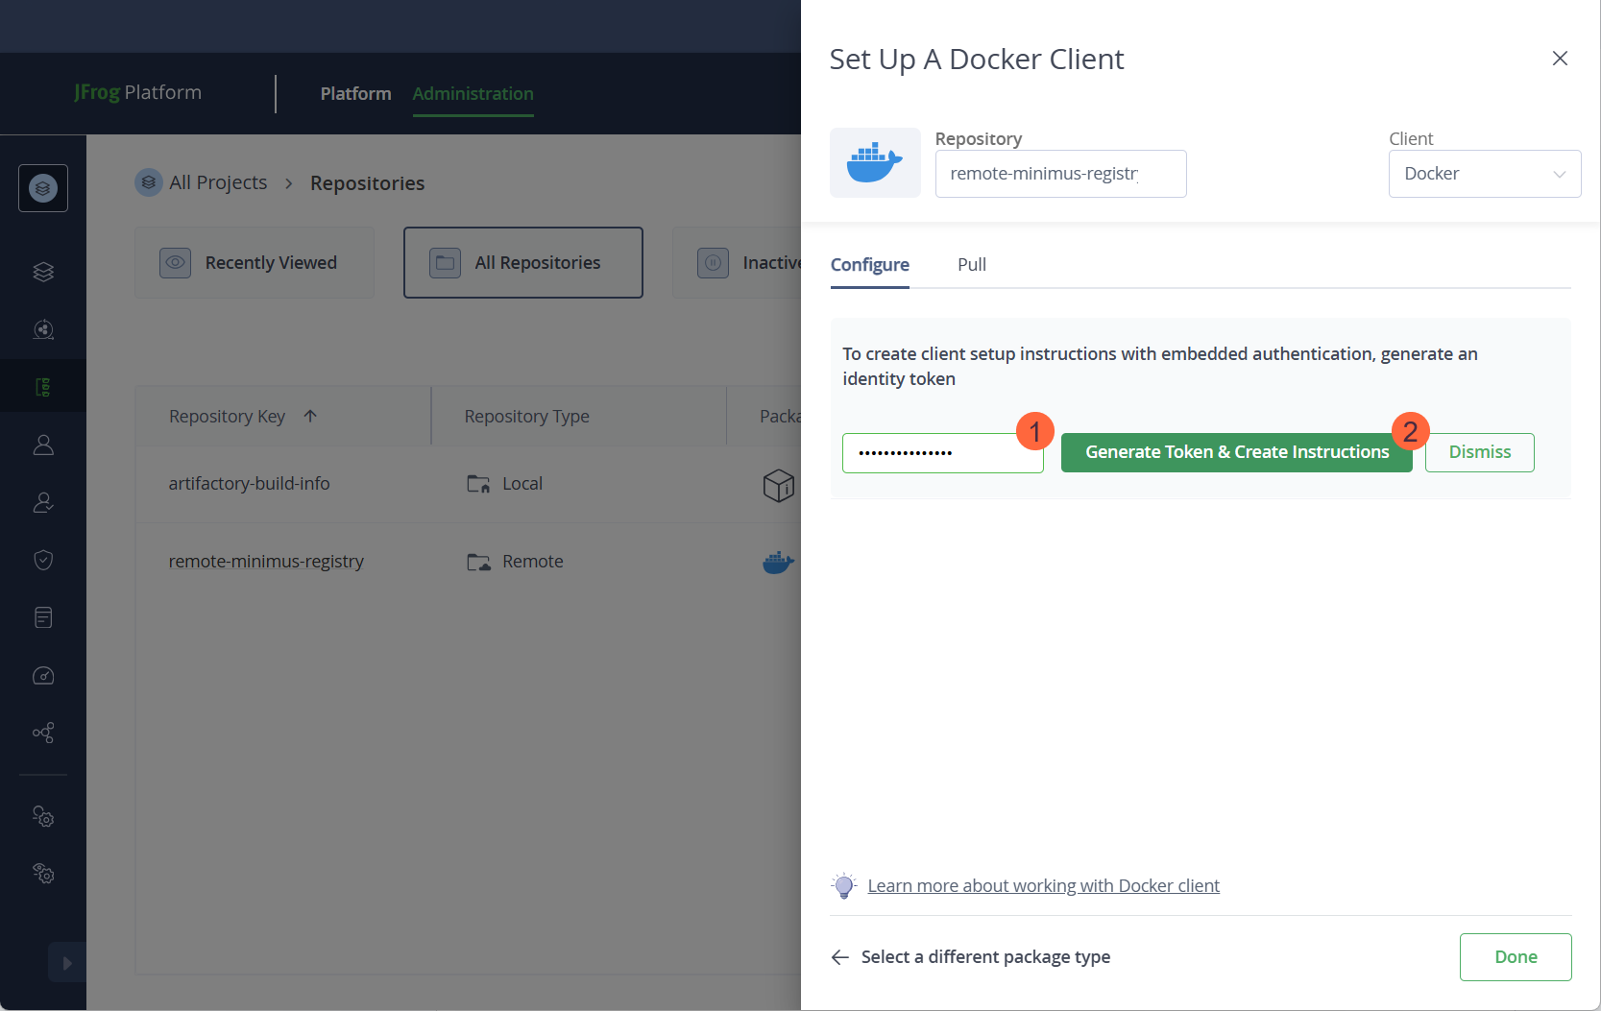Select the green Repositories icon in sidebar
Image resolution: width=1601 pixels, height=1011 pixels.
click(42, 385)
